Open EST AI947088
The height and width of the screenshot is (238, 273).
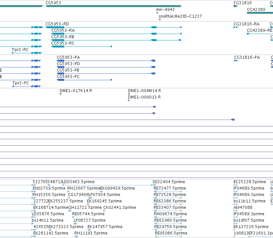(x=243, y=208)
